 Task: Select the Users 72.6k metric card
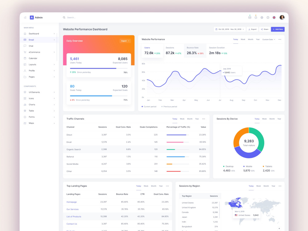(152, 51)
